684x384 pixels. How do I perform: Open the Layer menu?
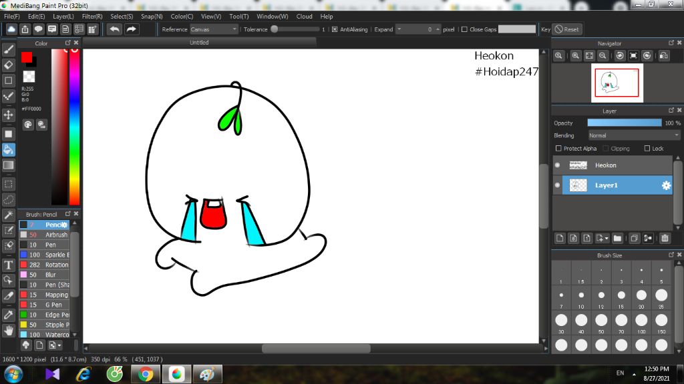[x=63, y=17]
